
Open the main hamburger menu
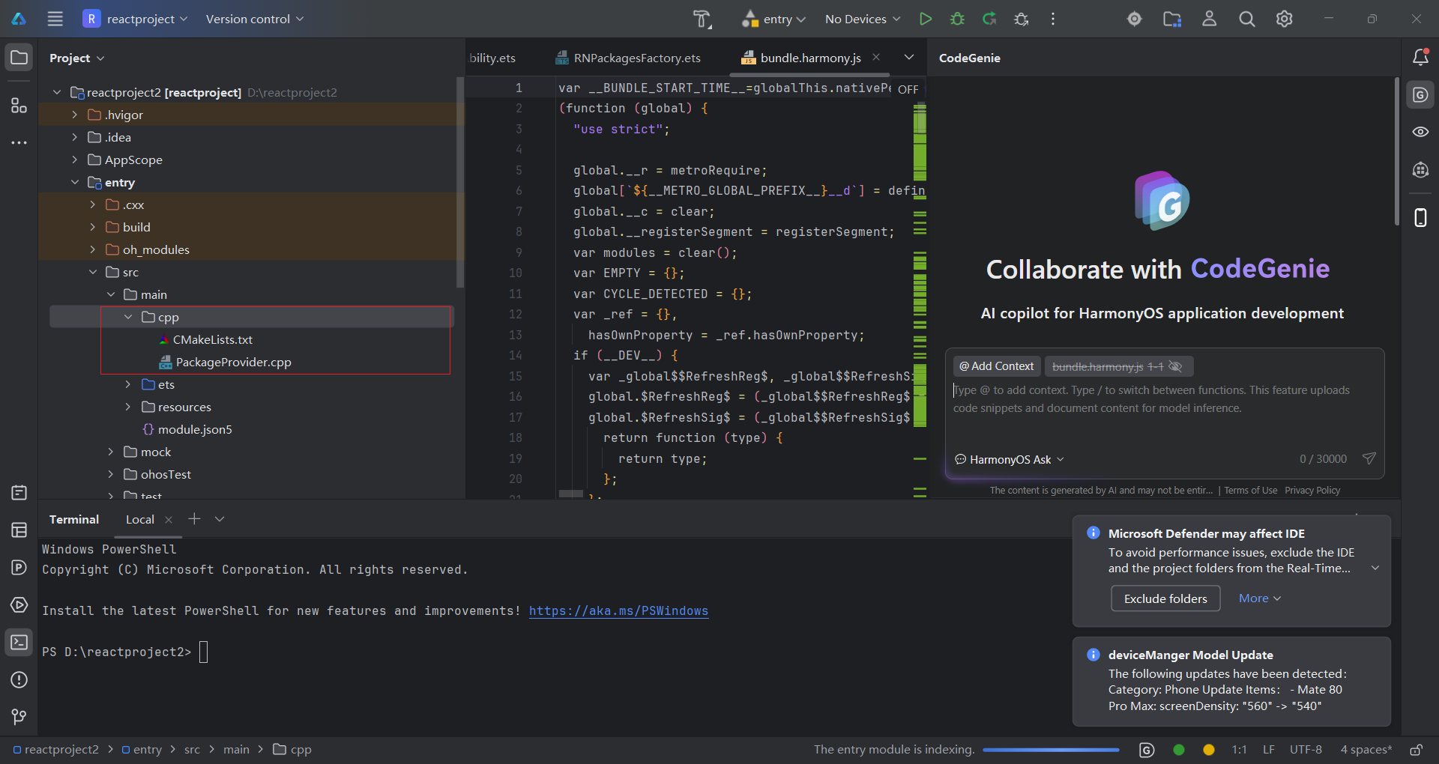55,19
